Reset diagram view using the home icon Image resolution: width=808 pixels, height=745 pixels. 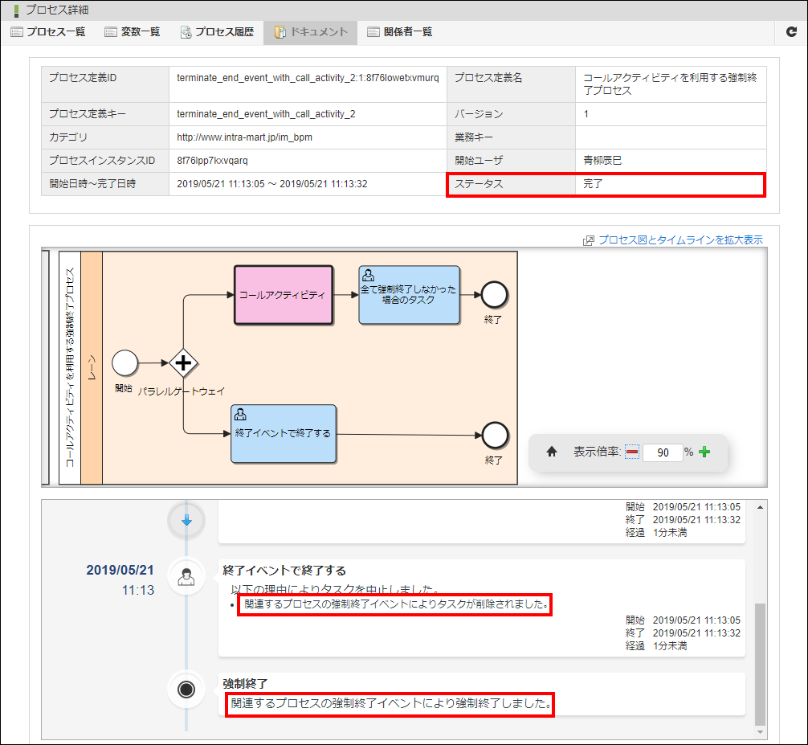(551, 452)
